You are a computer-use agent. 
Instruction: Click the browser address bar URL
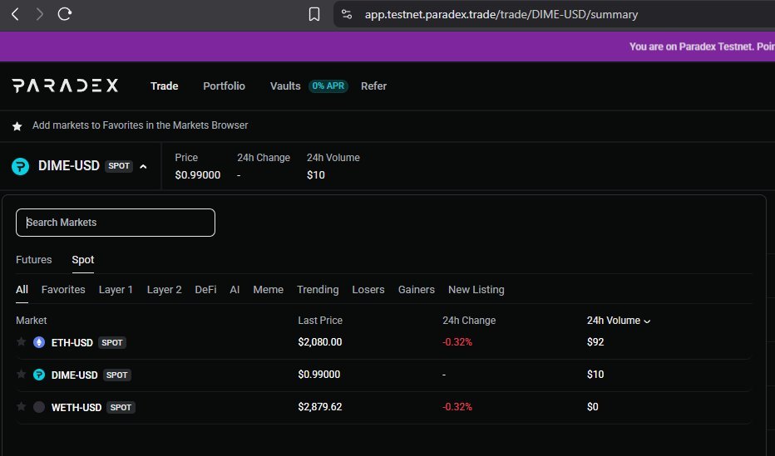(501, 14)
